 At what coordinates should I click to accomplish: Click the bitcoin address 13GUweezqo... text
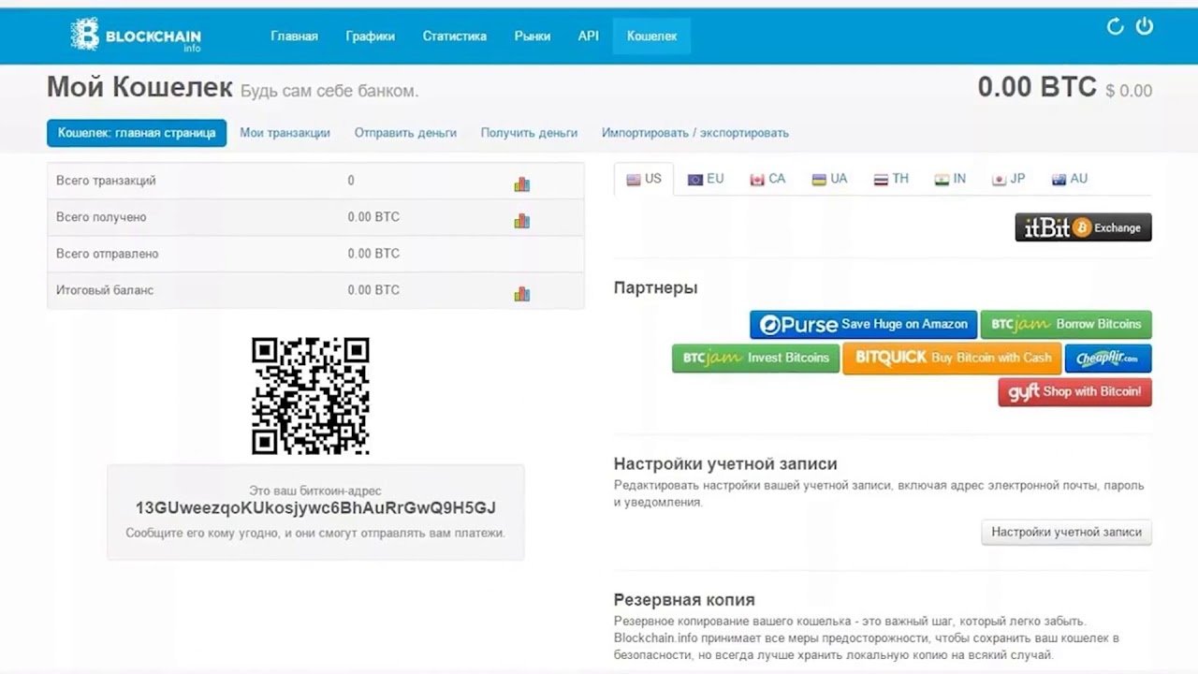(315, 508)
